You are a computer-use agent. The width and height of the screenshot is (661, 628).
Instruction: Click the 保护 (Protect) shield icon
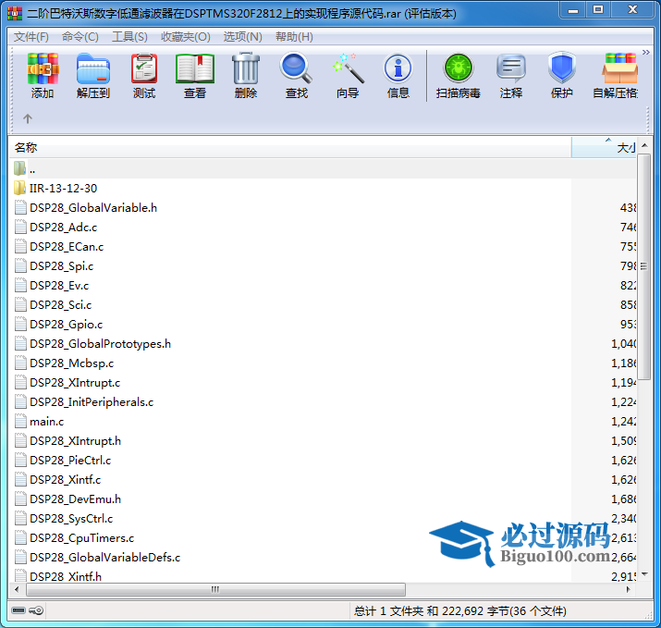pyautogui.click(x=561, y=76)
